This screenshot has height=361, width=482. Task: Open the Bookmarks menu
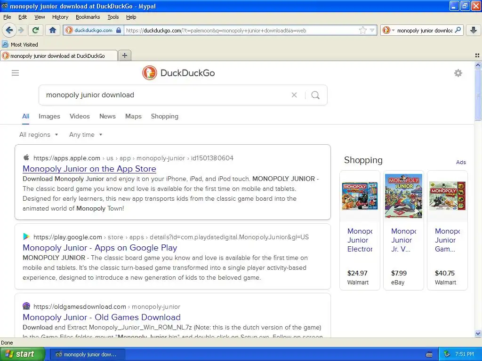88,17
